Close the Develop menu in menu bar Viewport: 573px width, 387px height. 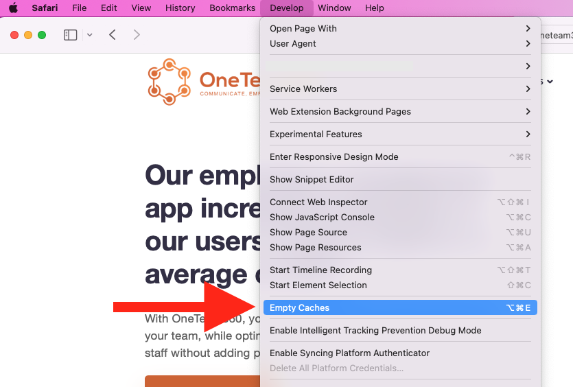click(x=287, y=8)
